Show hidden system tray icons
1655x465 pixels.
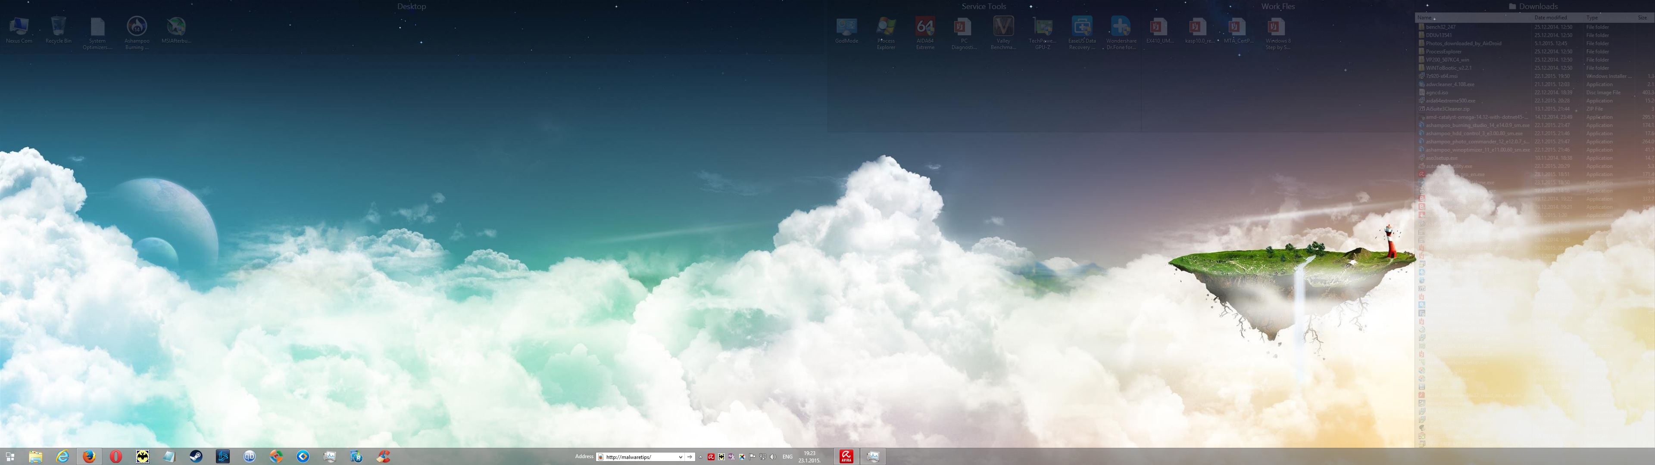[x=700, y=457]
